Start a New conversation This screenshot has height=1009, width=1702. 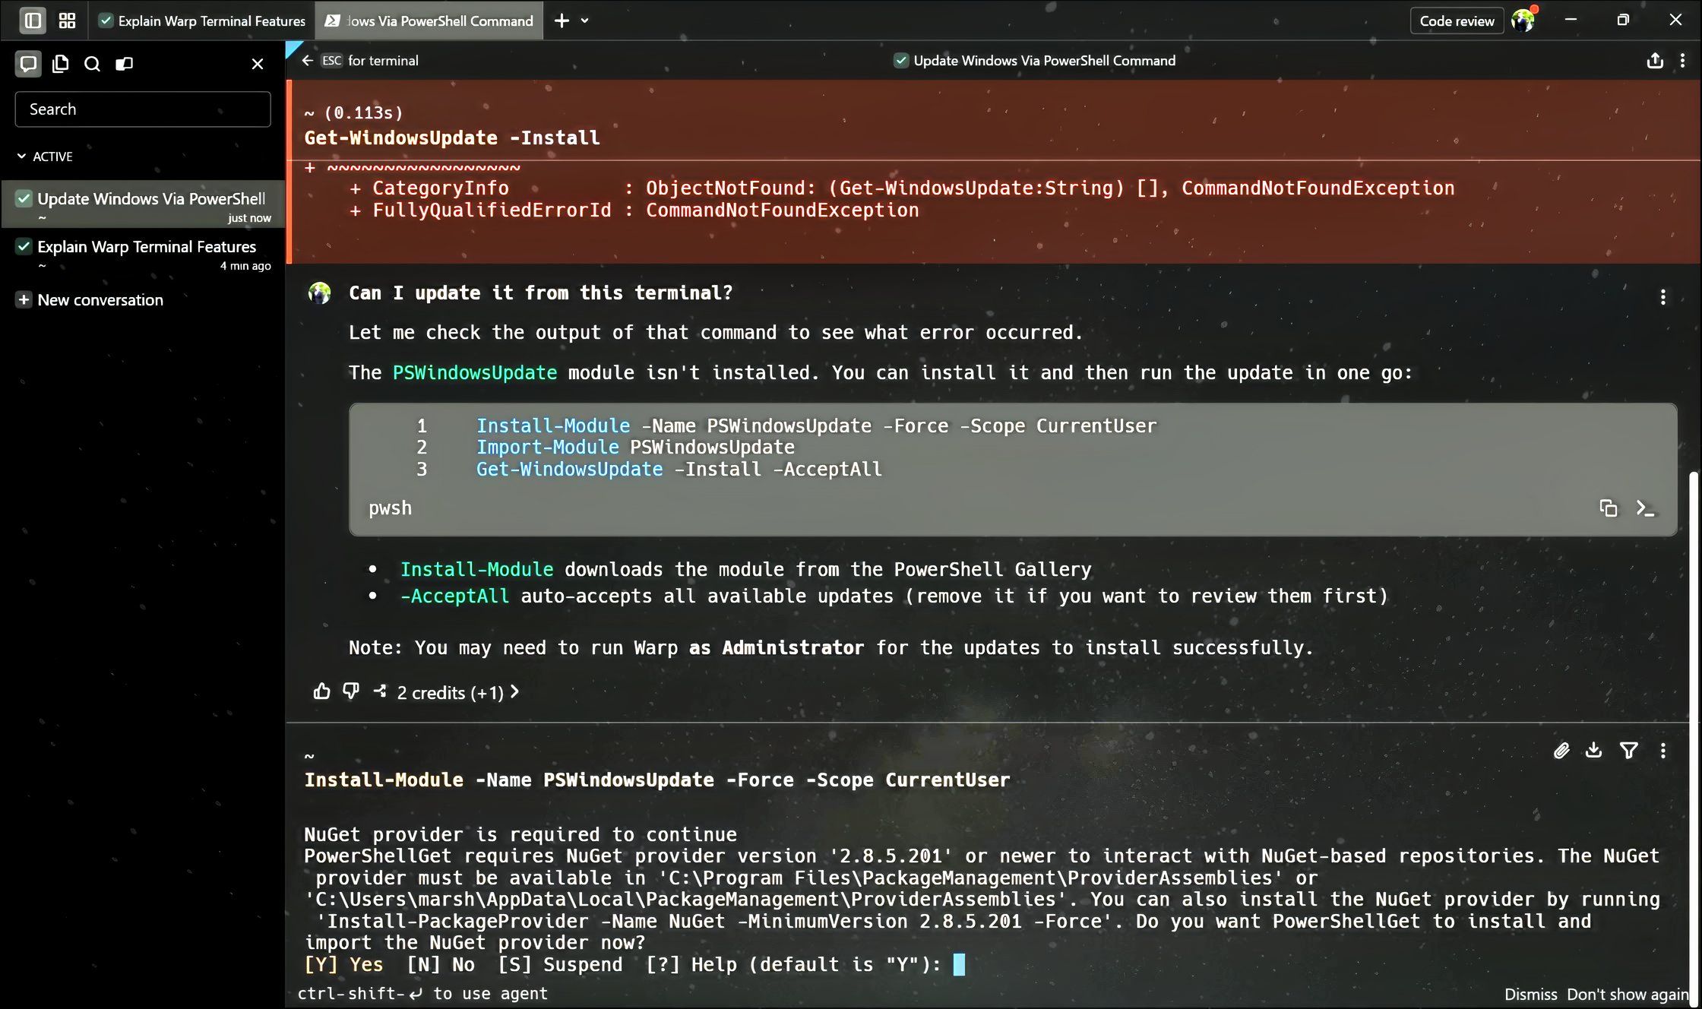pos(90,299)
